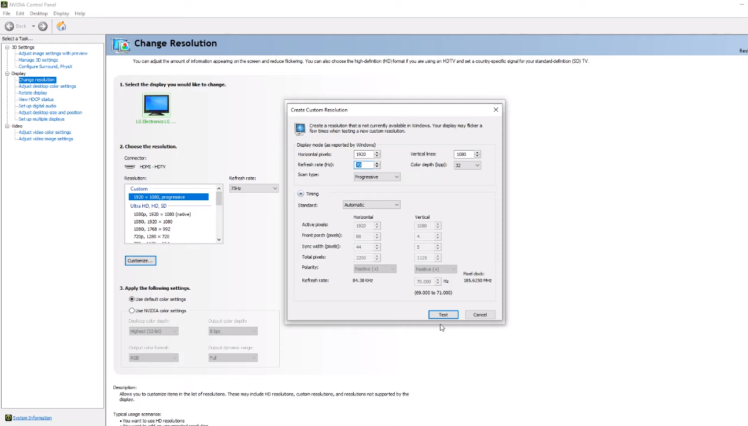Select 1080p, 1920 × 1080 (native) resolution
The image size is (748, 426).
(x=162, y=214)
